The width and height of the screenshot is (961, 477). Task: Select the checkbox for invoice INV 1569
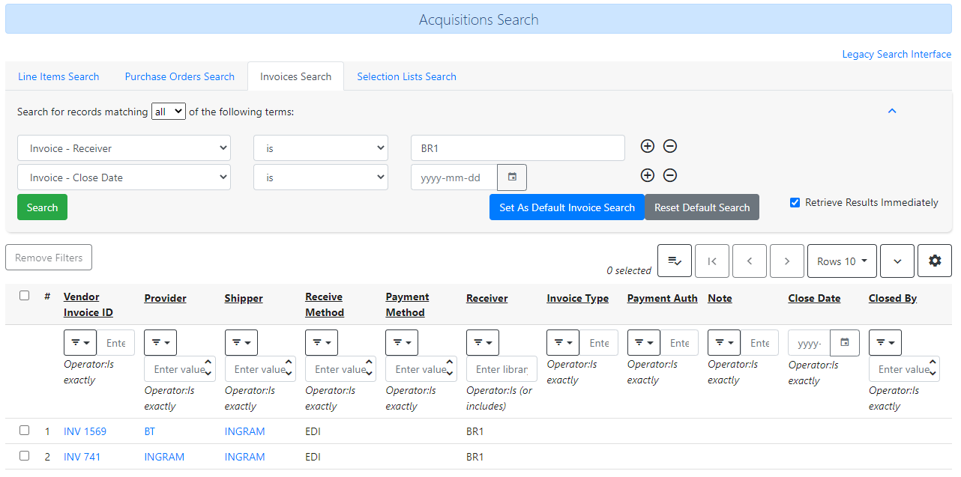(24, 430)
